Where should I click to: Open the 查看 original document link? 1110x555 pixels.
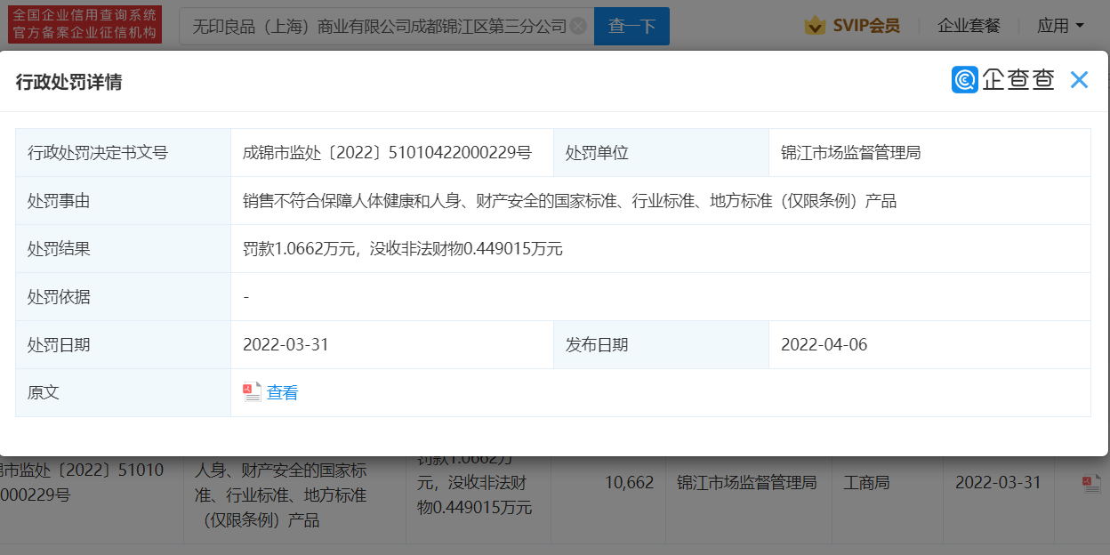283,392
